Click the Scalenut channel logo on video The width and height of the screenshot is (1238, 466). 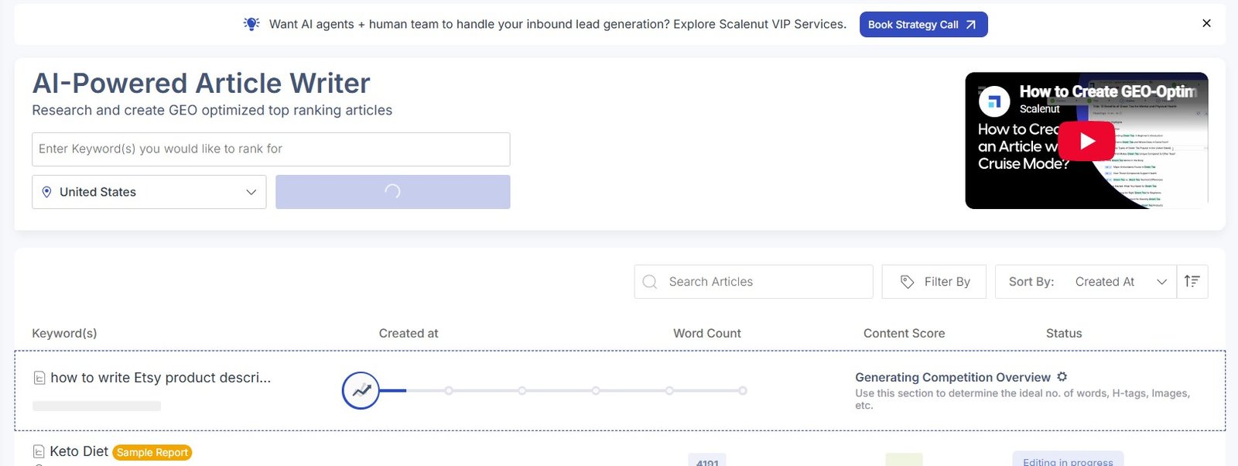(994, 101)
